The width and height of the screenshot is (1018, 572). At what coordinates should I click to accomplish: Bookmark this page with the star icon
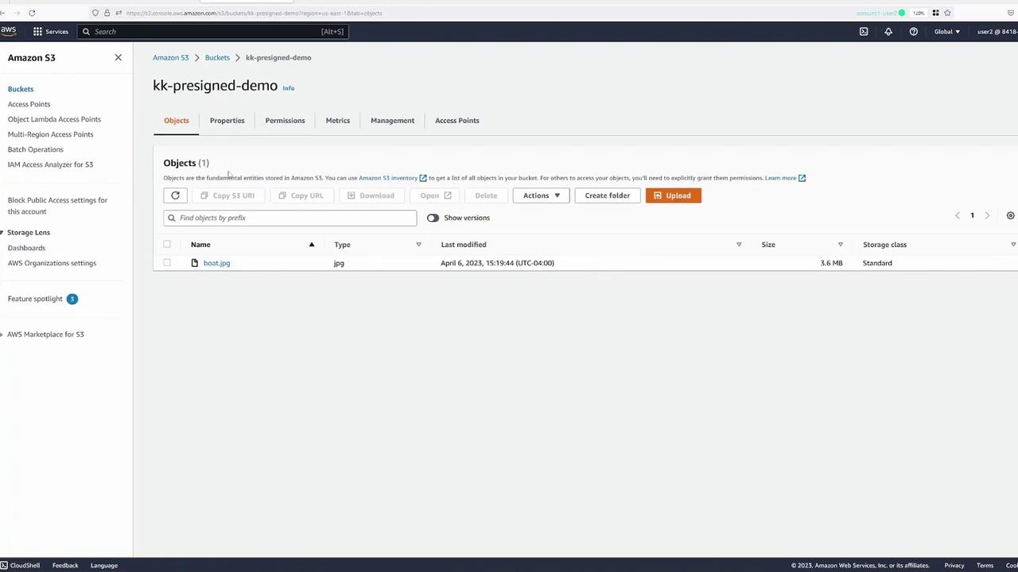(947, 13)
